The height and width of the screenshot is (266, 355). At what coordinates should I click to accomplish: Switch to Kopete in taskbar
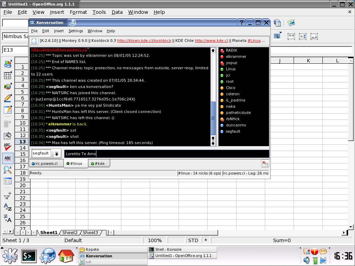coord(113,249)
